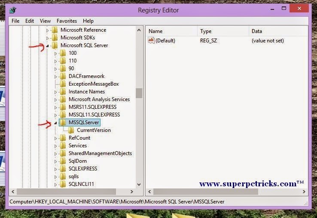The width and height of the screenshot is (317, 218).
Task: Expand the DACFramework key arrow
Action: [55, 77]
